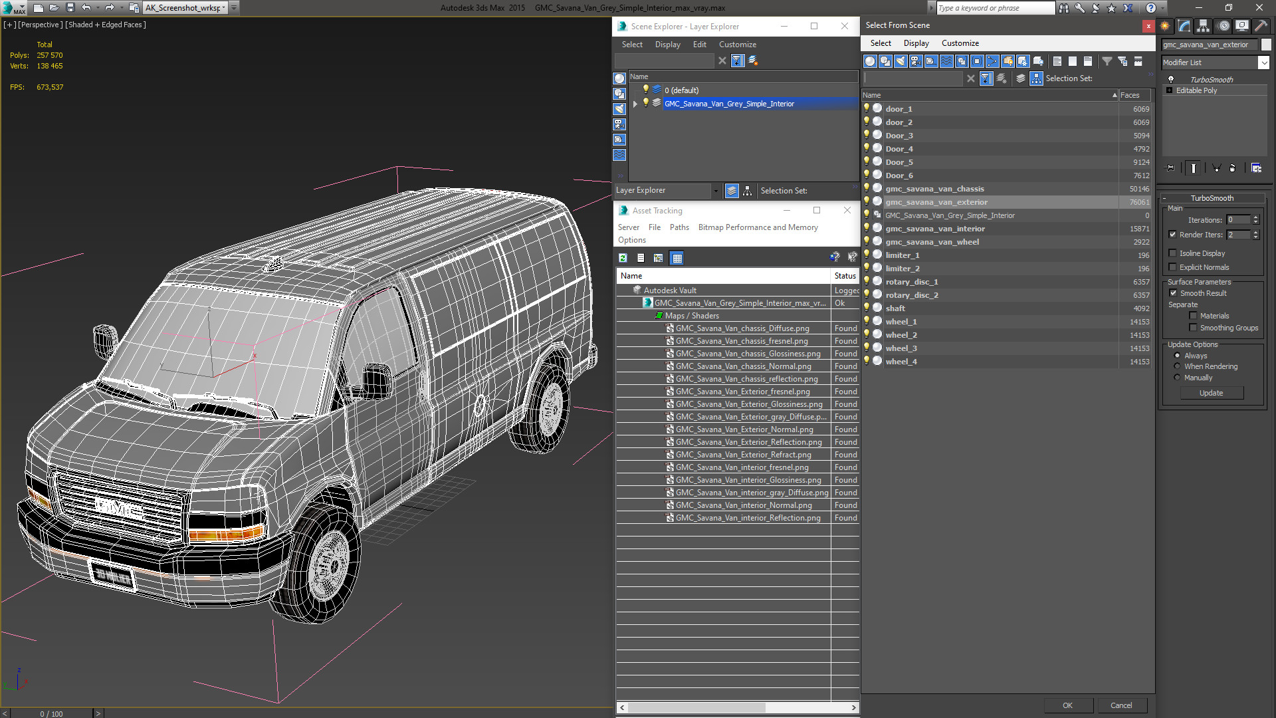Viewport: 1276px width, 718px height.
Task: Click the Update button in TurboSmooth
Action: click(x=1211, y=393)
